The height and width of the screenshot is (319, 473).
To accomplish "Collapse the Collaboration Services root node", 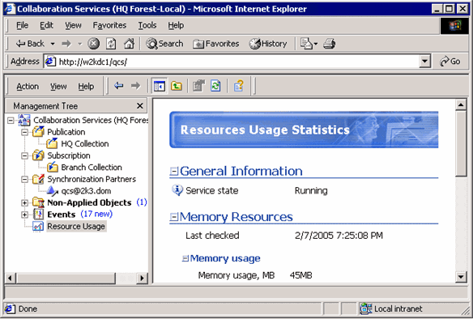I will click(x=11, y=121).
